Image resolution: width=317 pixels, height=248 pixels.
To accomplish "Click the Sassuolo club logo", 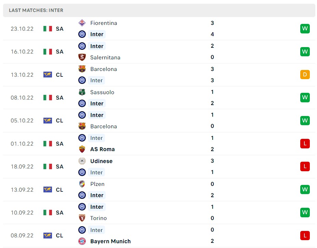I will pos(82,92).
